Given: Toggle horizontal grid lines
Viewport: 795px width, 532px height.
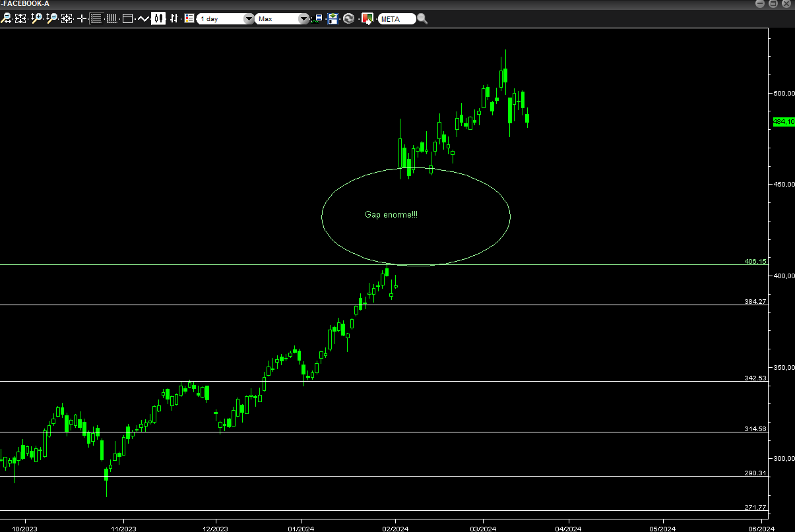Looking at the screenshot, I should (x=96, y=18).
